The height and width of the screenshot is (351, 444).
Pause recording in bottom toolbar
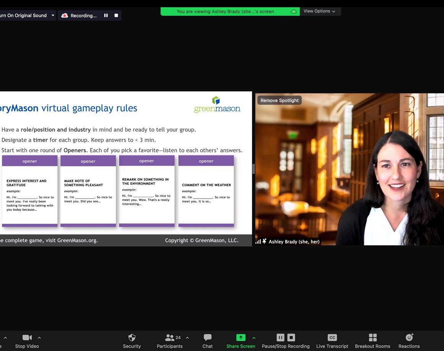(x=280, y=337)
